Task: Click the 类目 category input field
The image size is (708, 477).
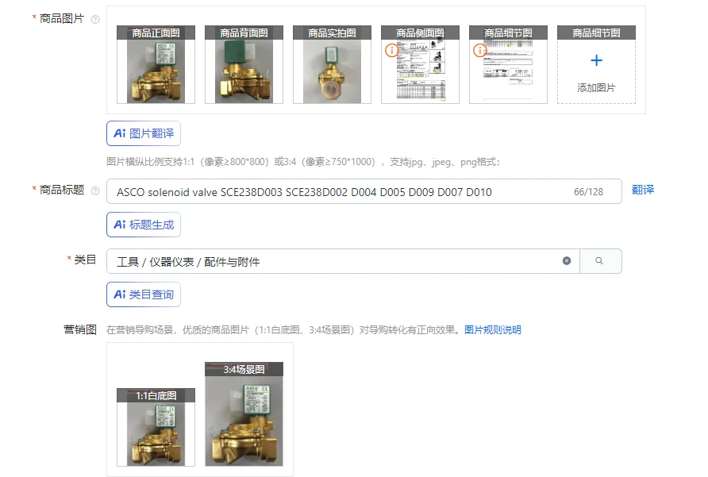Action: [x=343, y=261]
